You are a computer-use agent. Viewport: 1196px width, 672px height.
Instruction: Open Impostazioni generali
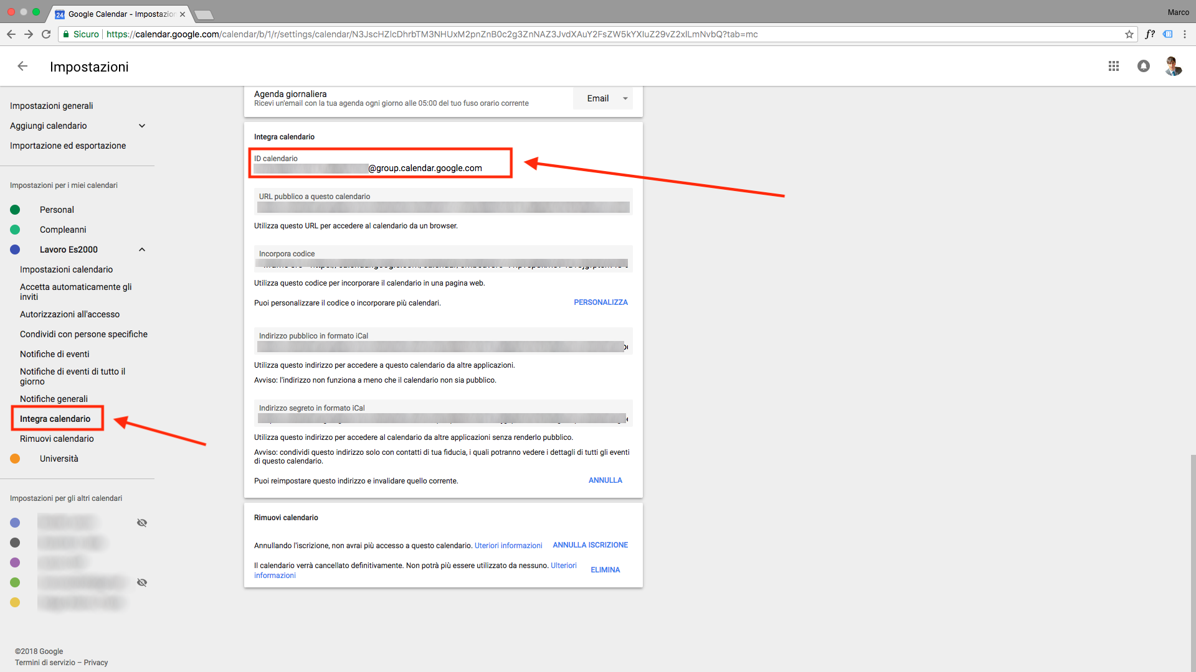tap(52, 106)
